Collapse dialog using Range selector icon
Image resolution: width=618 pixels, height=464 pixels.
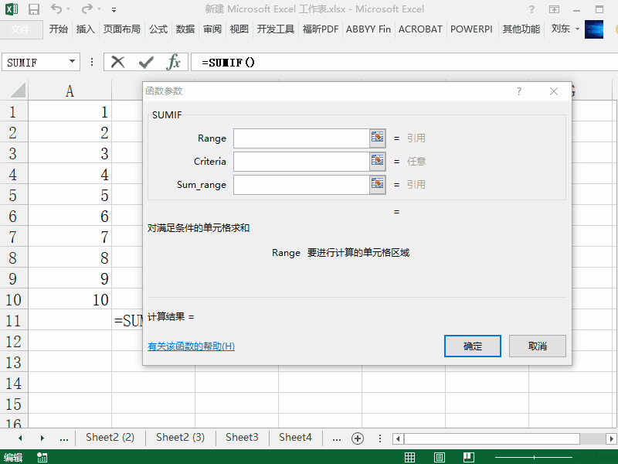coord(377,138)
